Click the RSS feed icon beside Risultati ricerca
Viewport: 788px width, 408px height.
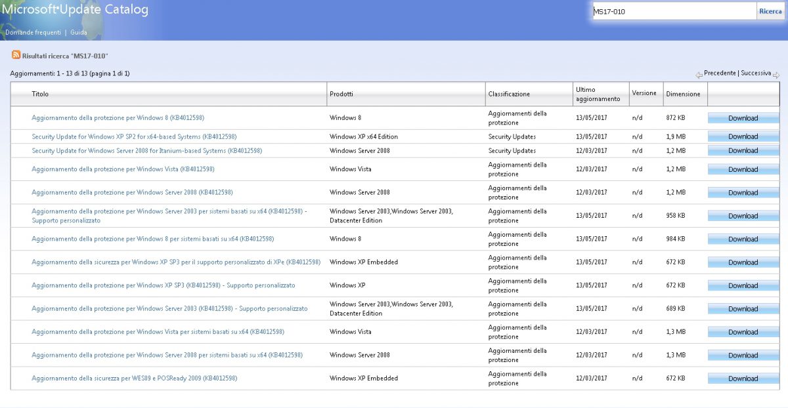[x=16, y=55]
